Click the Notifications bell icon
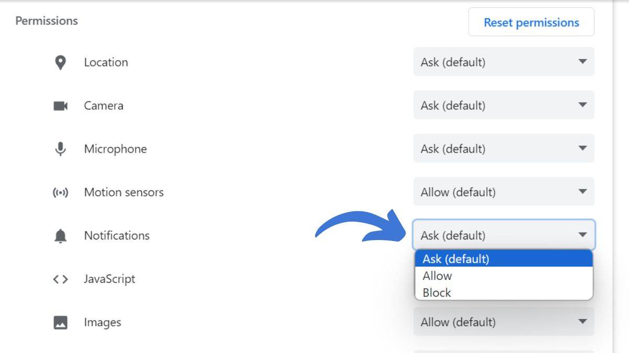Viewport: 629px width, 353px height. pyautogui.click(x=61, y=236)
